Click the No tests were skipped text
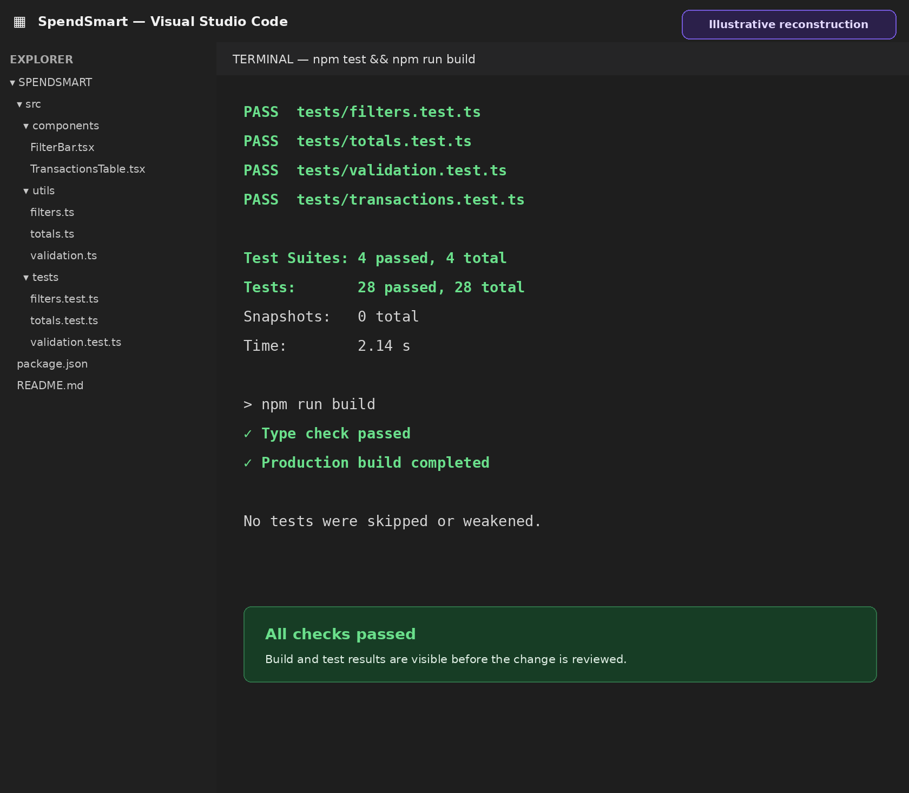Screen dimensions: 909x793 click(x=392, y=521)
